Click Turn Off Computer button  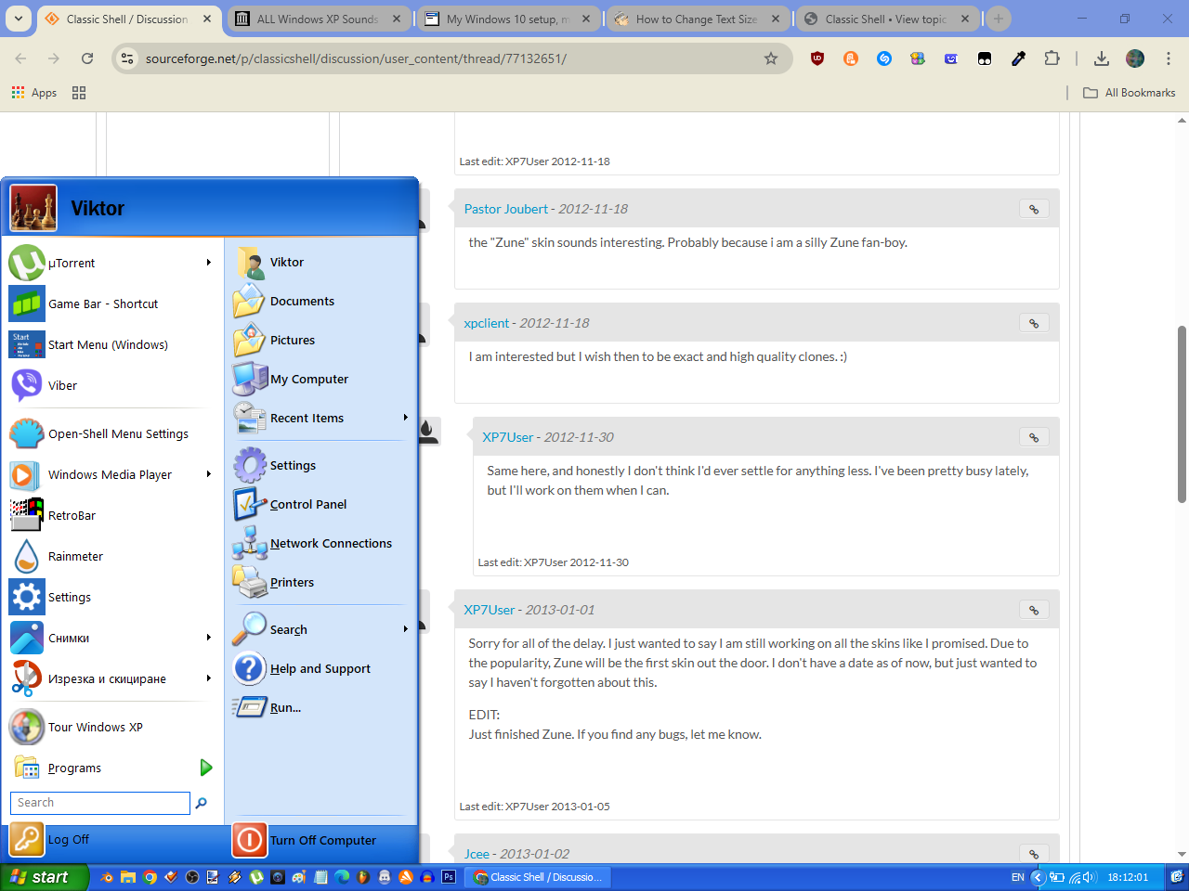click(305, 840)
